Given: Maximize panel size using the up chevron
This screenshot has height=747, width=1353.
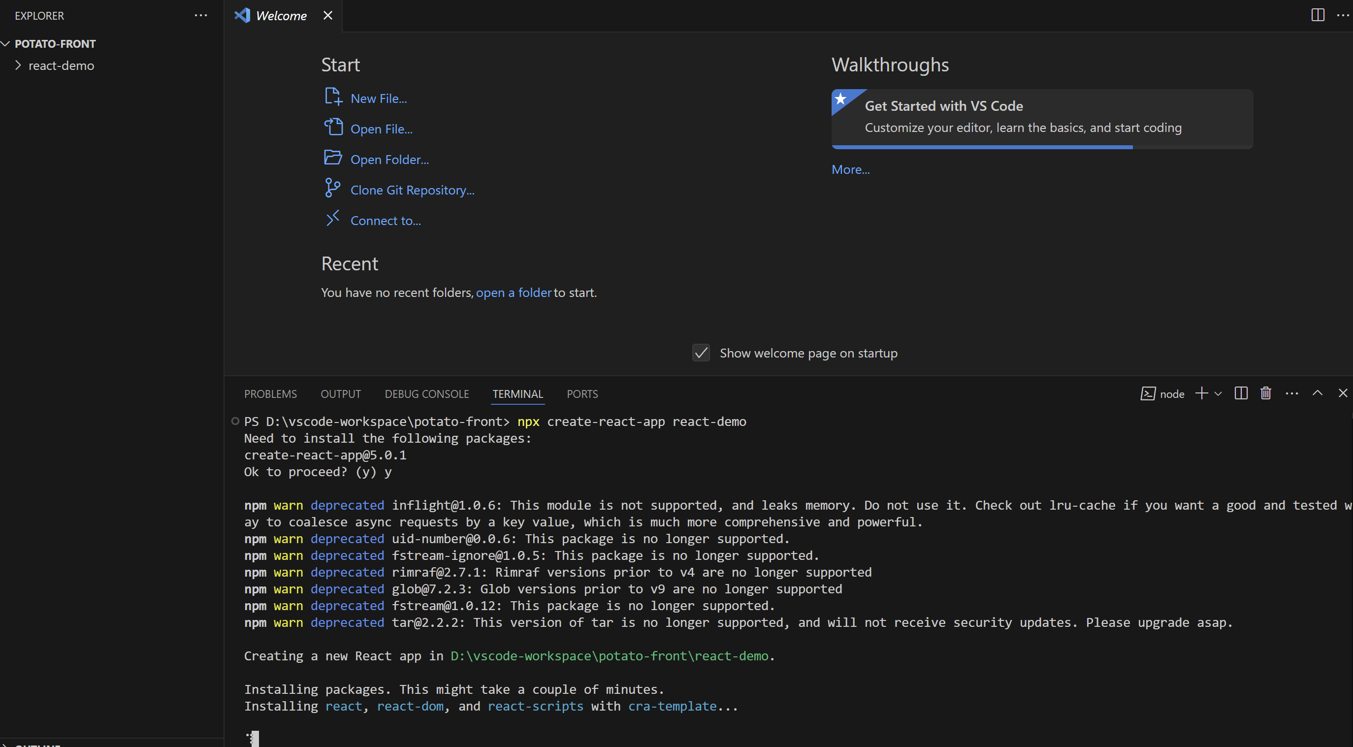Looking at the screenshot, I should pyautogui.click(x=1317, y=393).
